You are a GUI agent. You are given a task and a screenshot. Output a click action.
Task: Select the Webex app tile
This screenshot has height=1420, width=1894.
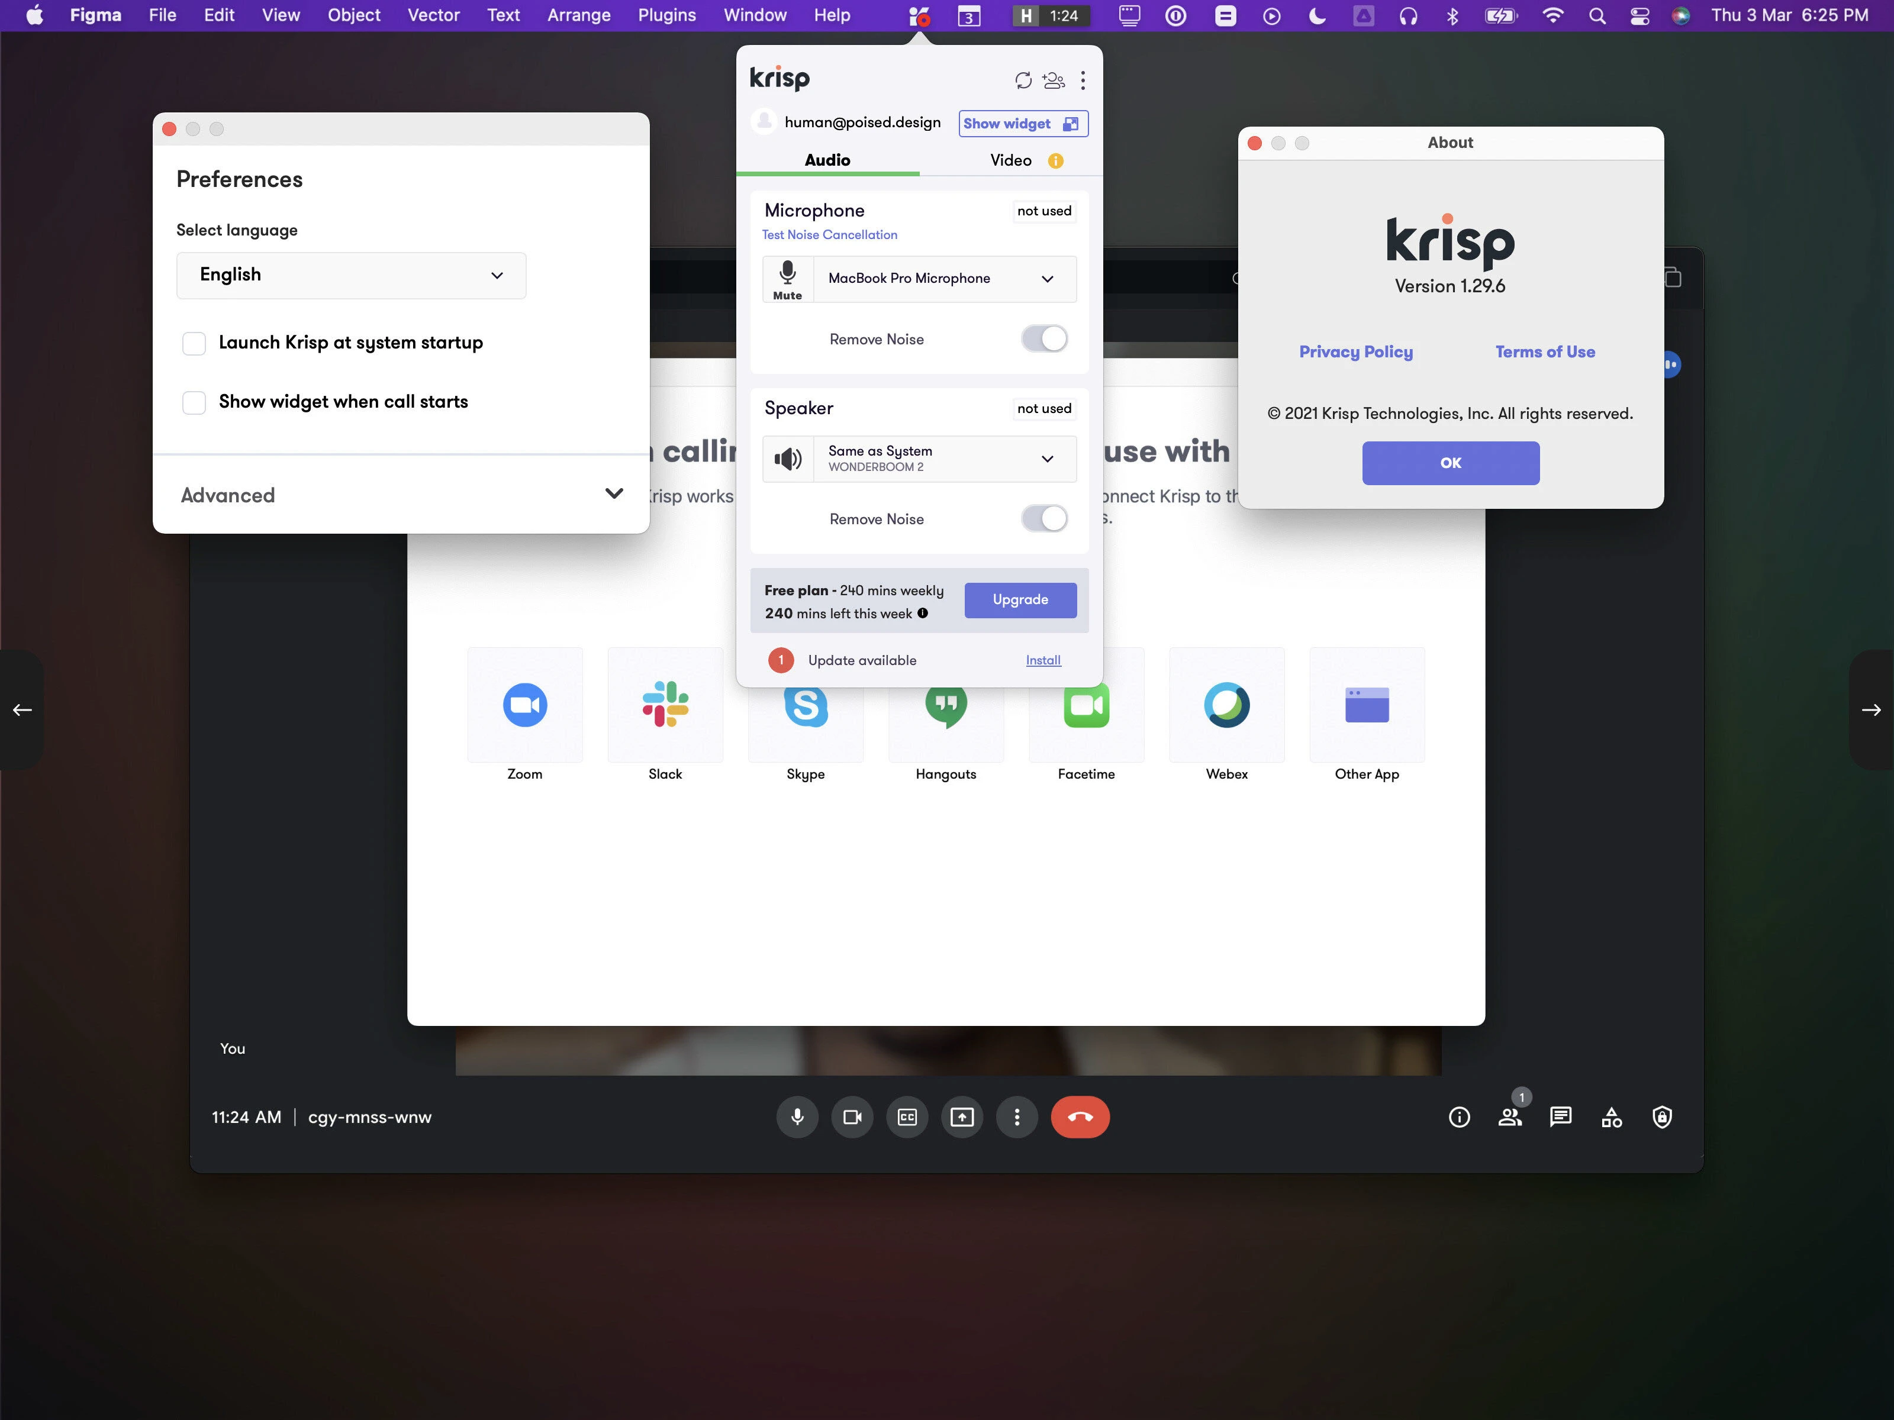1227,705
